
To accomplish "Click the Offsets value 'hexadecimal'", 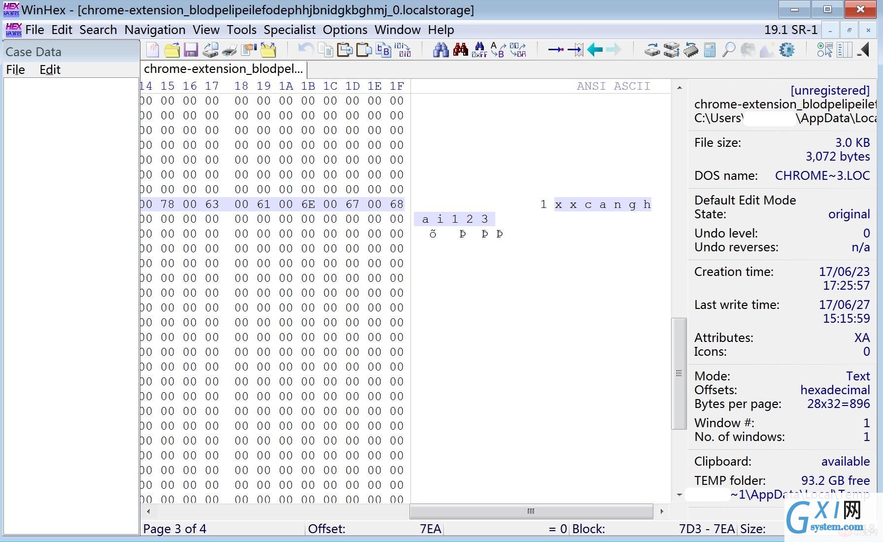I will click(x=835, y=390).
